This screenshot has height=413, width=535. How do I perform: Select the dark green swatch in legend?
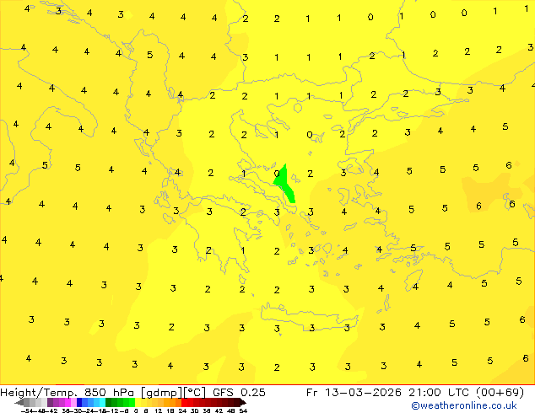[x=108, y=402]
